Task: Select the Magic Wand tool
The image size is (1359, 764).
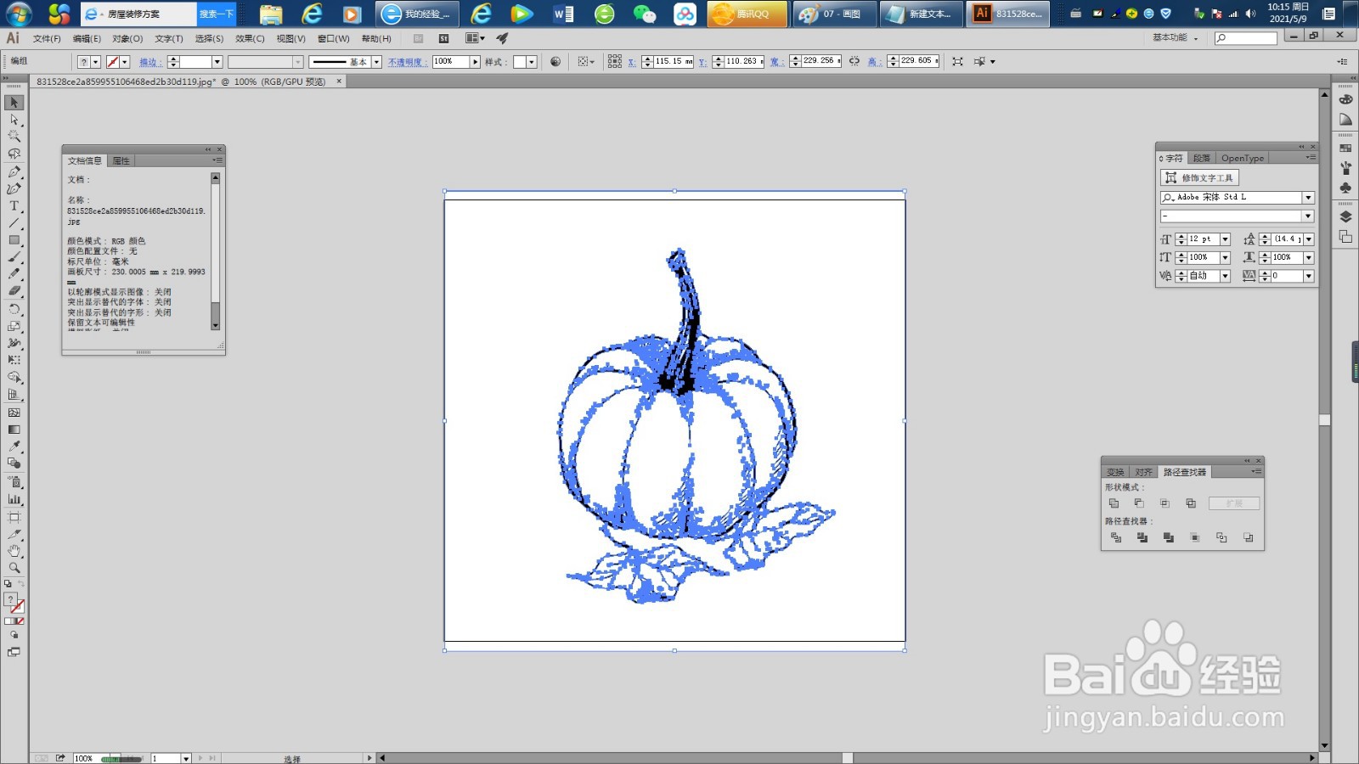Action: [14, 137]
